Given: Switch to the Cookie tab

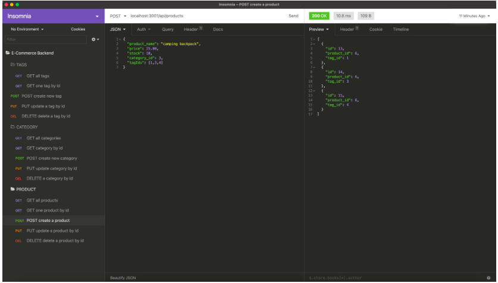Looking at the screenshot, I should tap(375, 29).
